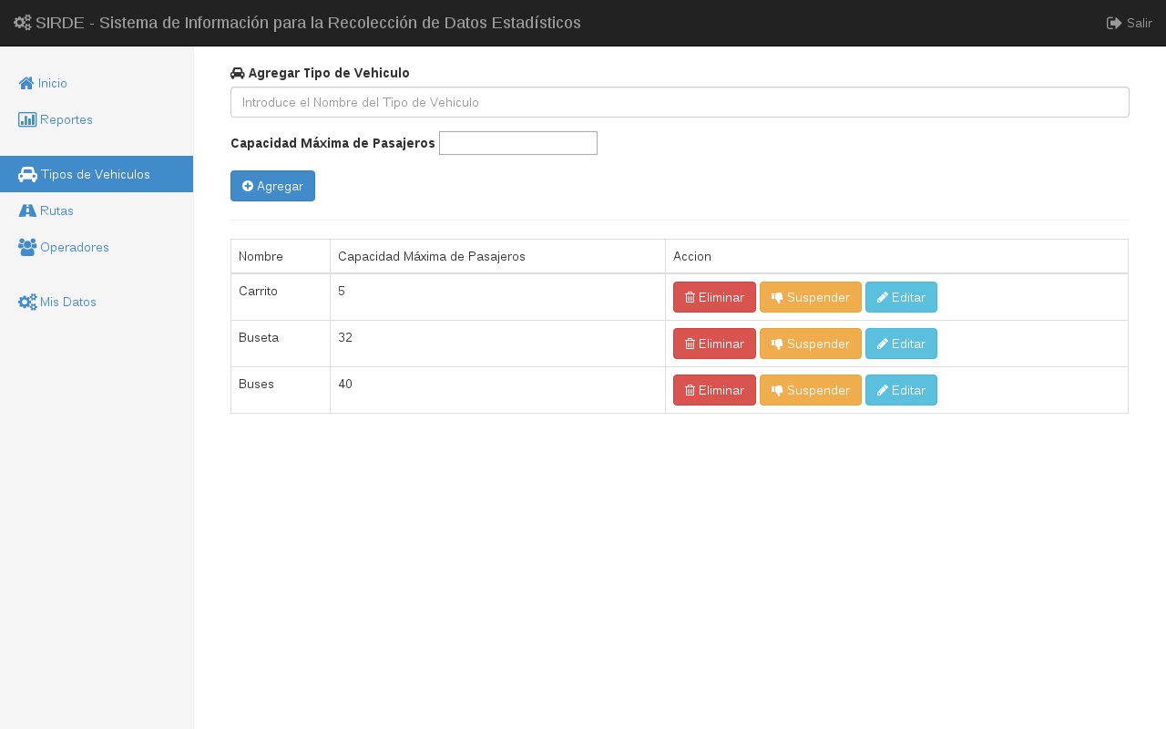Click the Agregar button
This screenshot has height=729, width=1166.
coord(272,186)
